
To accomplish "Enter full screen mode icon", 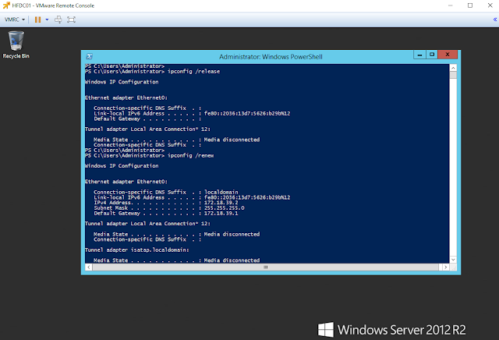I will 71,19.
